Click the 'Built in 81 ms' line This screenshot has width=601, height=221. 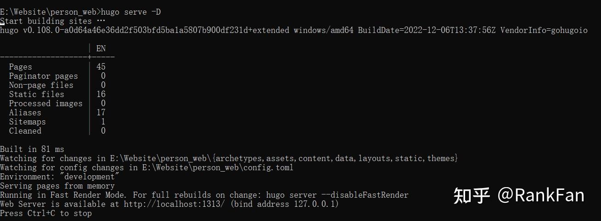32,149
